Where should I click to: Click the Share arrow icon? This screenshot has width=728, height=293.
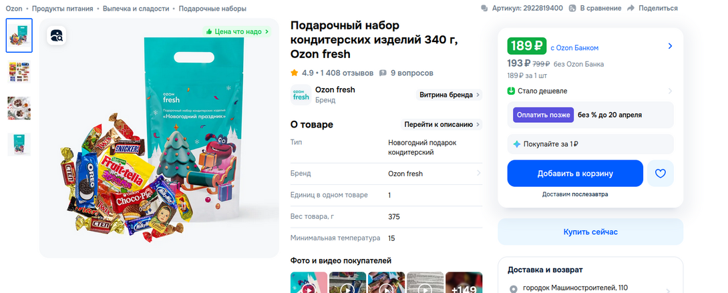tap(629, 8)
